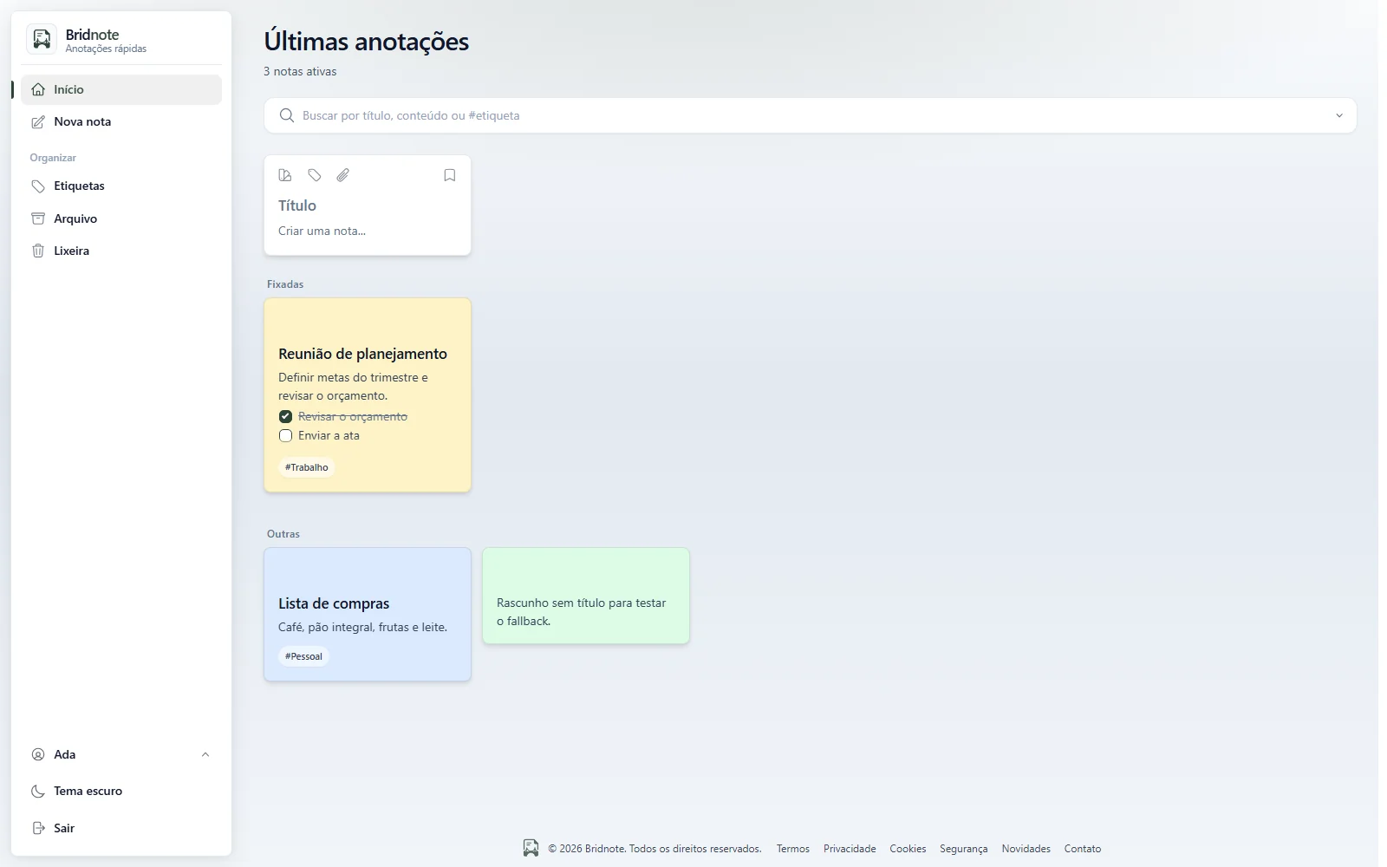This screenshot has width=1387, height=867.
Task: Click the Nova nota pencil icon
Action: (x=38, y=122)
